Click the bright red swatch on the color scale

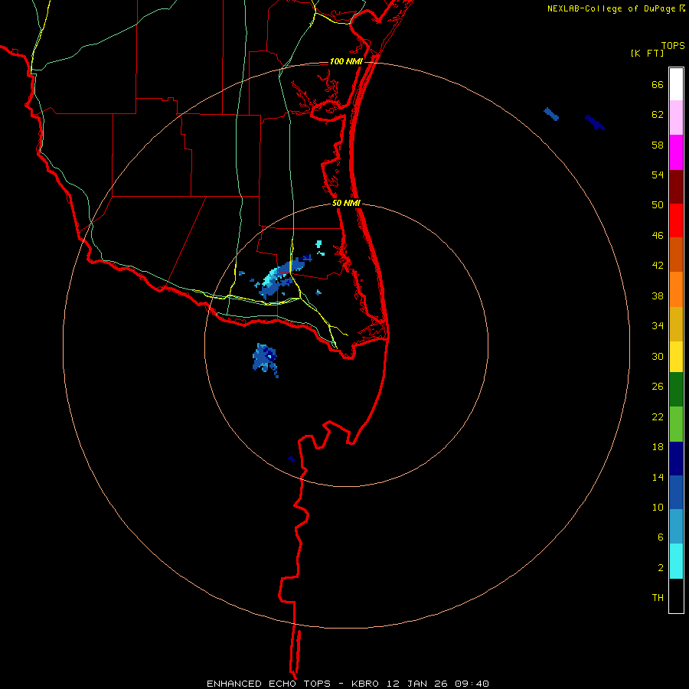click(676, 220)
